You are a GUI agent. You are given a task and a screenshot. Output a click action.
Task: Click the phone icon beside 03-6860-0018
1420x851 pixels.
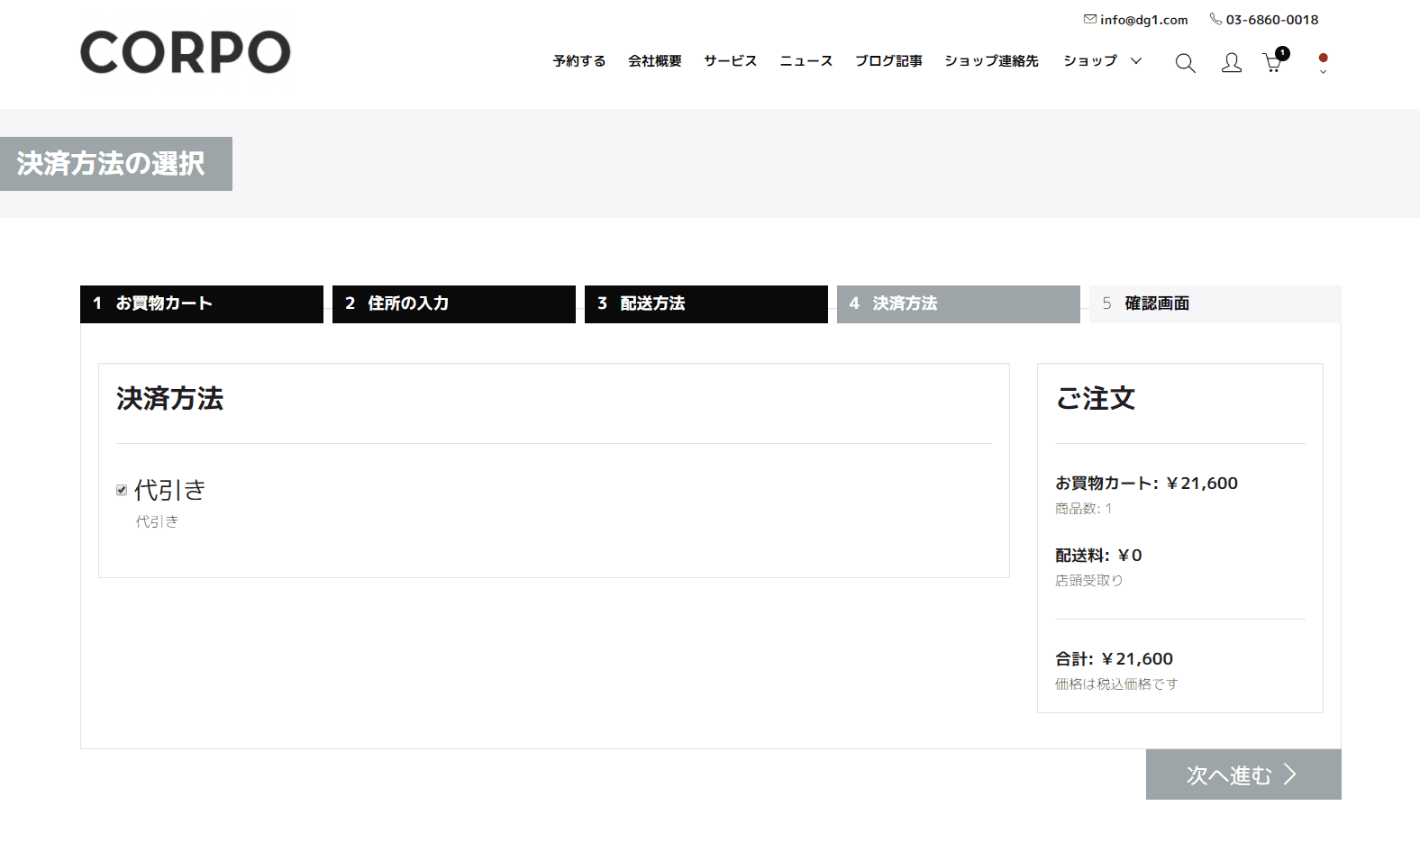pos(1215,19)
